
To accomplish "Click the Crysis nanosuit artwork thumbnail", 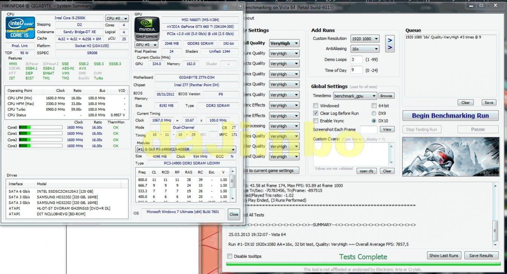I will [x=450, y=156].
